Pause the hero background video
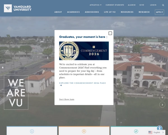This screenshot has height=135, width=168. point(162,90)
